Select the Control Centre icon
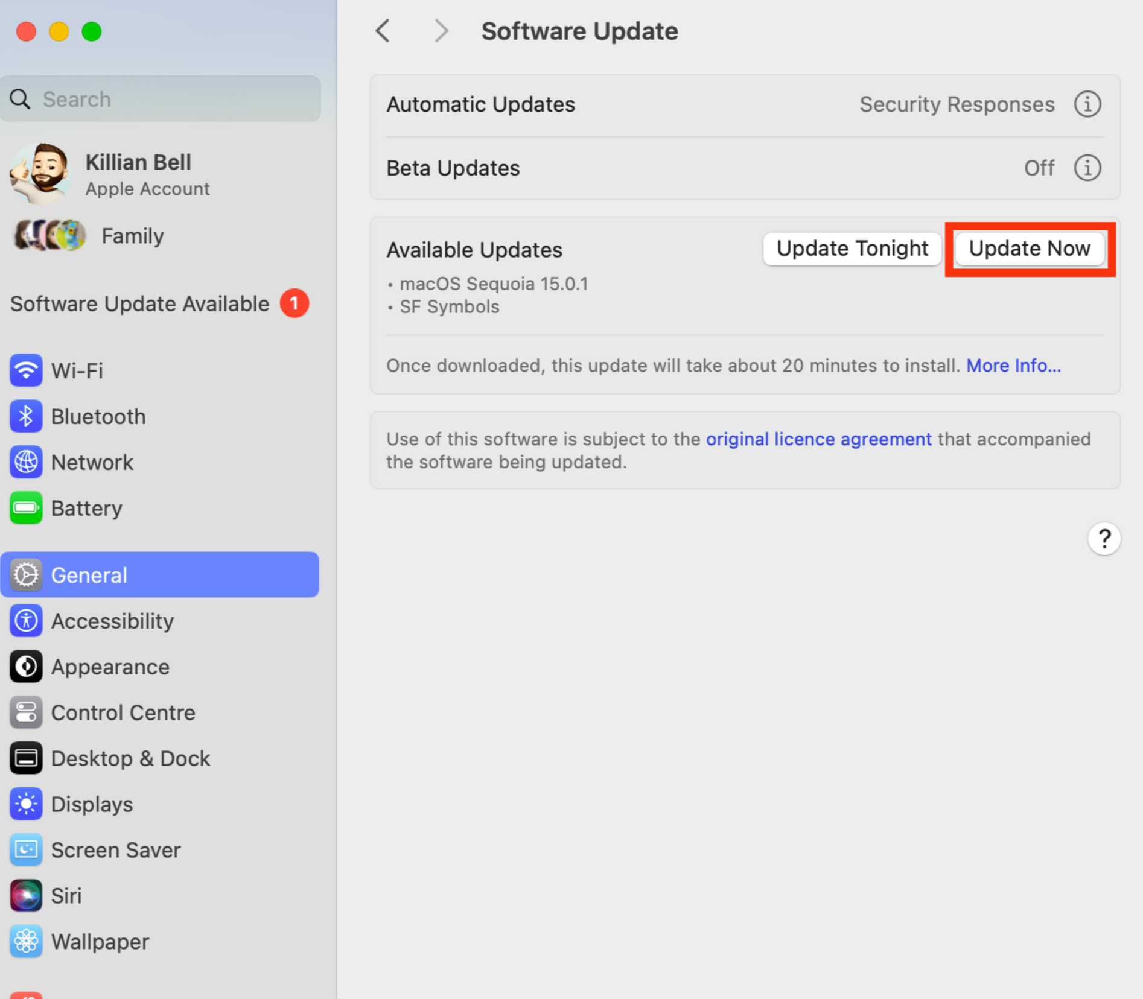 click(x=26, y=712)
